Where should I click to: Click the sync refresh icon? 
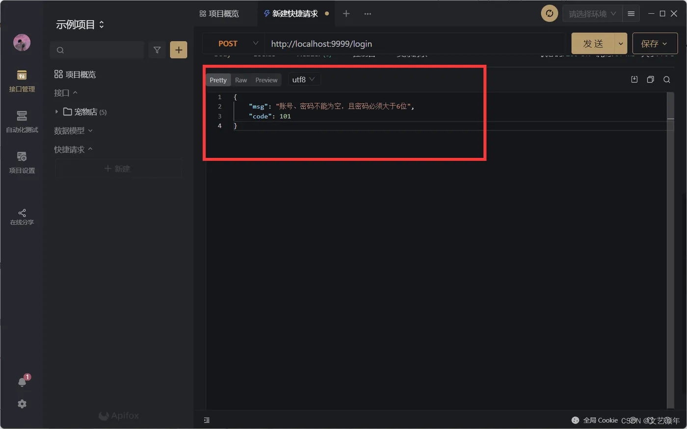pyautogui.click(x=550, y=14)
